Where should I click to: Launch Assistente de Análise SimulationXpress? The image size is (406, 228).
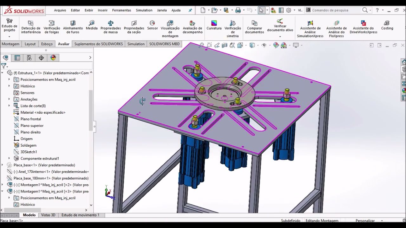310,29
